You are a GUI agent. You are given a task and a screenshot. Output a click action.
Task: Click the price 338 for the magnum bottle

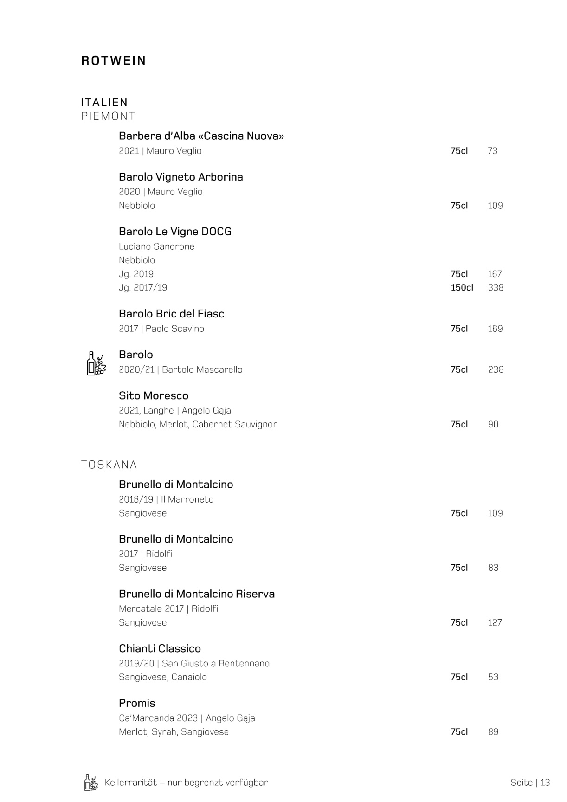tap(496, 288)
